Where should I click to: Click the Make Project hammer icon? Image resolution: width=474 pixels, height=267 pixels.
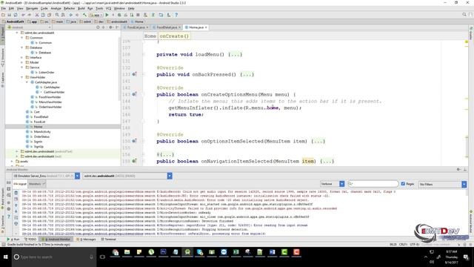pos(84,15)
